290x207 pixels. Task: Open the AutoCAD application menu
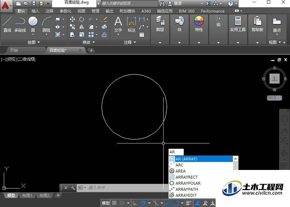click(6, 6)
